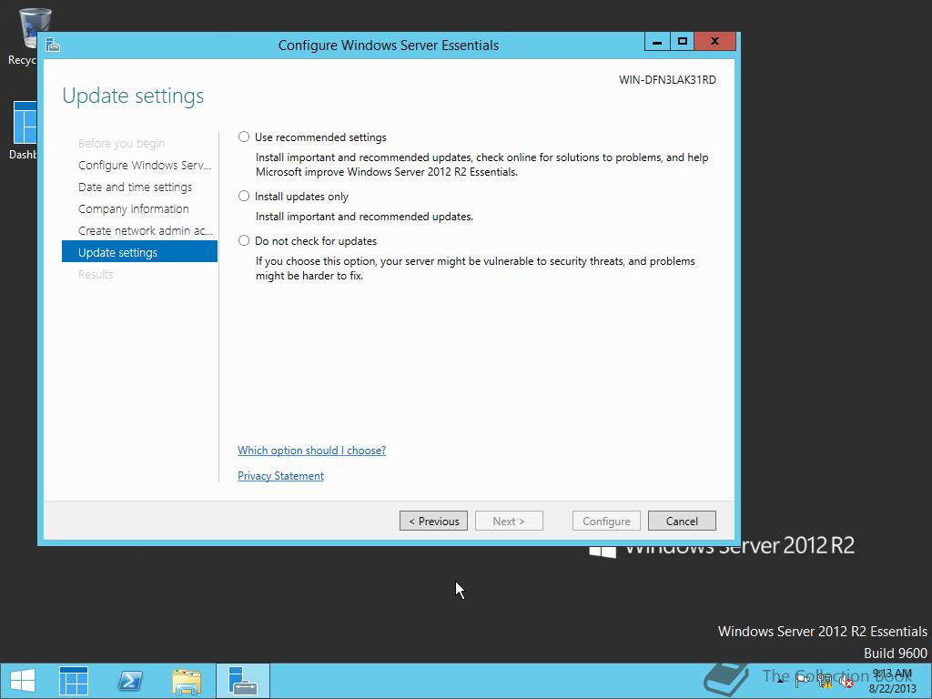
Task: Open the Dashboard desktop shortcut
Action: [24, 131]
